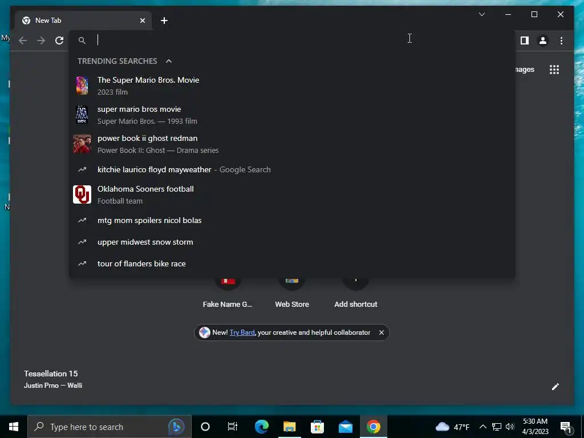584x438 pixels.
Task: Select tour of flanders bike race suggestion
Action: point(292,263)
